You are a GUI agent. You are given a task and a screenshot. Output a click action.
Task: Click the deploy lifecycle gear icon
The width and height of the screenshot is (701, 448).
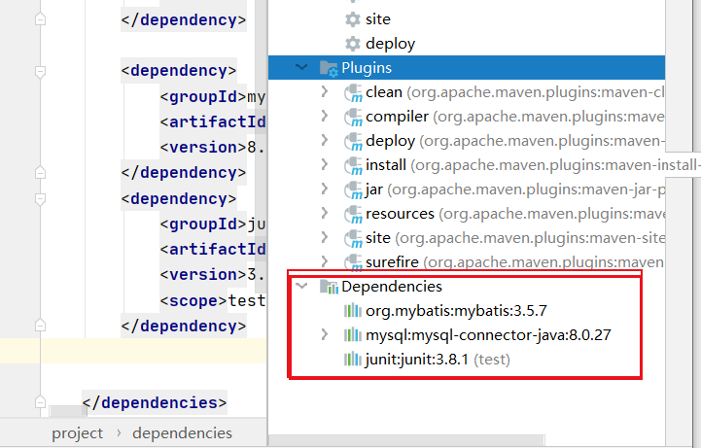[x=353, y=44]
